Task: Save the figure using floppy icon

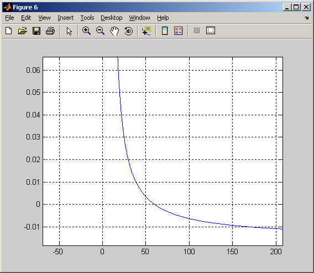Action: 36,31
